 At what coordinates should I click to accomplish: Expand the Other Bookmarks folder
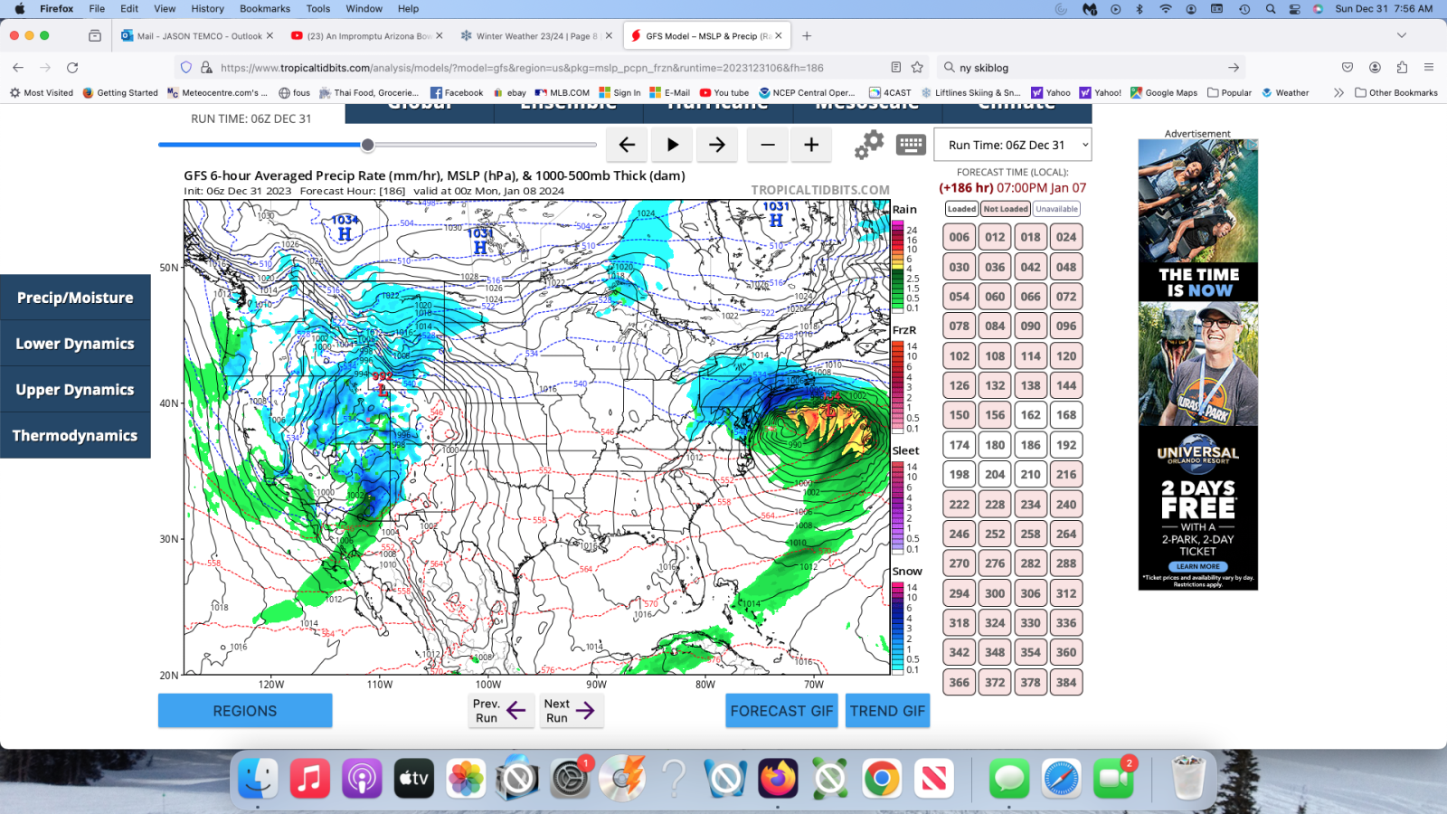(1396, 92)
